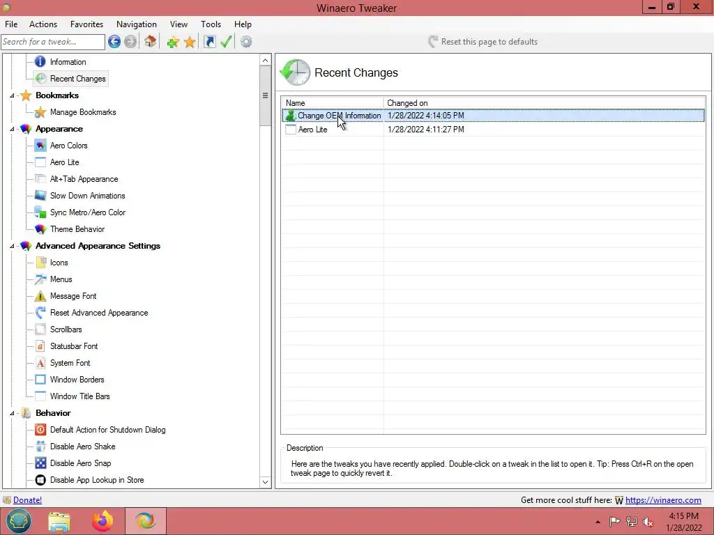The width and height of the screenshot is (714, 535).
Task: Follow the Donate! link
Action: [27, 500]
